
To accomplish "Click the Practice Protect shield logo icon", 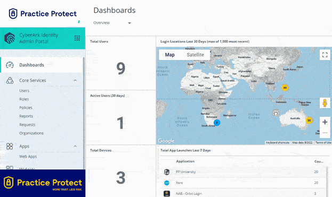I will [x=13, y=14].
